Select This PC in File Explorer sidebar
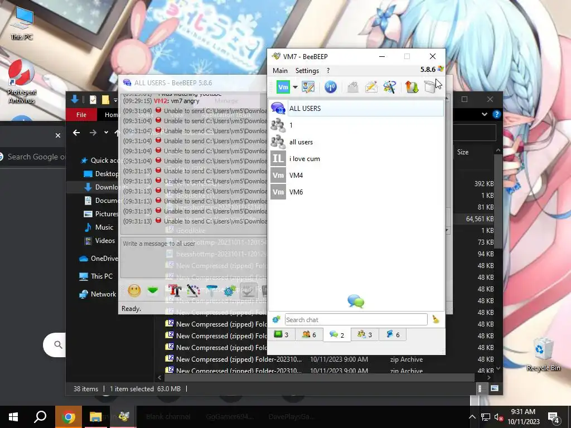This screenshot has height=428, width=571. point(96,276)
